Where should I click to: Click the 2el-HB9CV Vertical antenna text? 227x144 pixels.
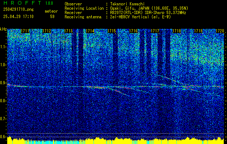tap(140, 17)
